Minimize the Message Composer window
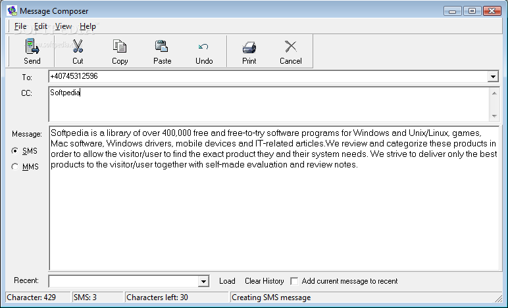 (x=452, y=11)
